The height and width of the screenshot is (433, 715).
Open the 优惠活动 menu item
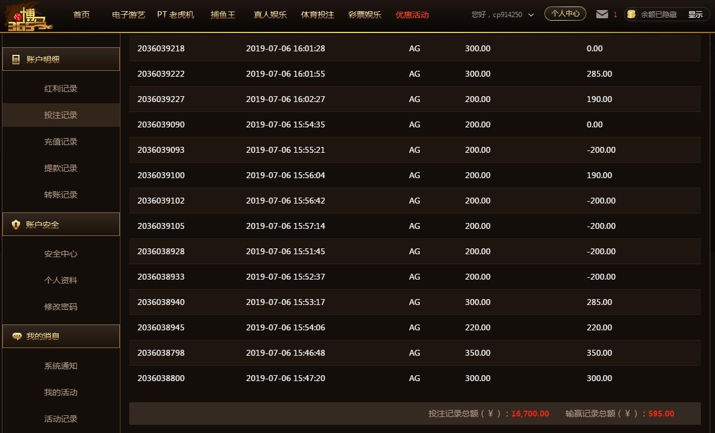(x=412, y=15)
